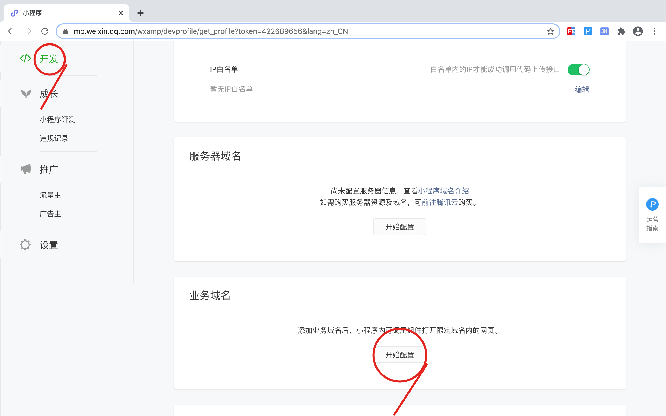Image resolution: width=666 pixels, height=416 pixels.
Task: Click the green code icon beside 开发
Action: point(25,58)
